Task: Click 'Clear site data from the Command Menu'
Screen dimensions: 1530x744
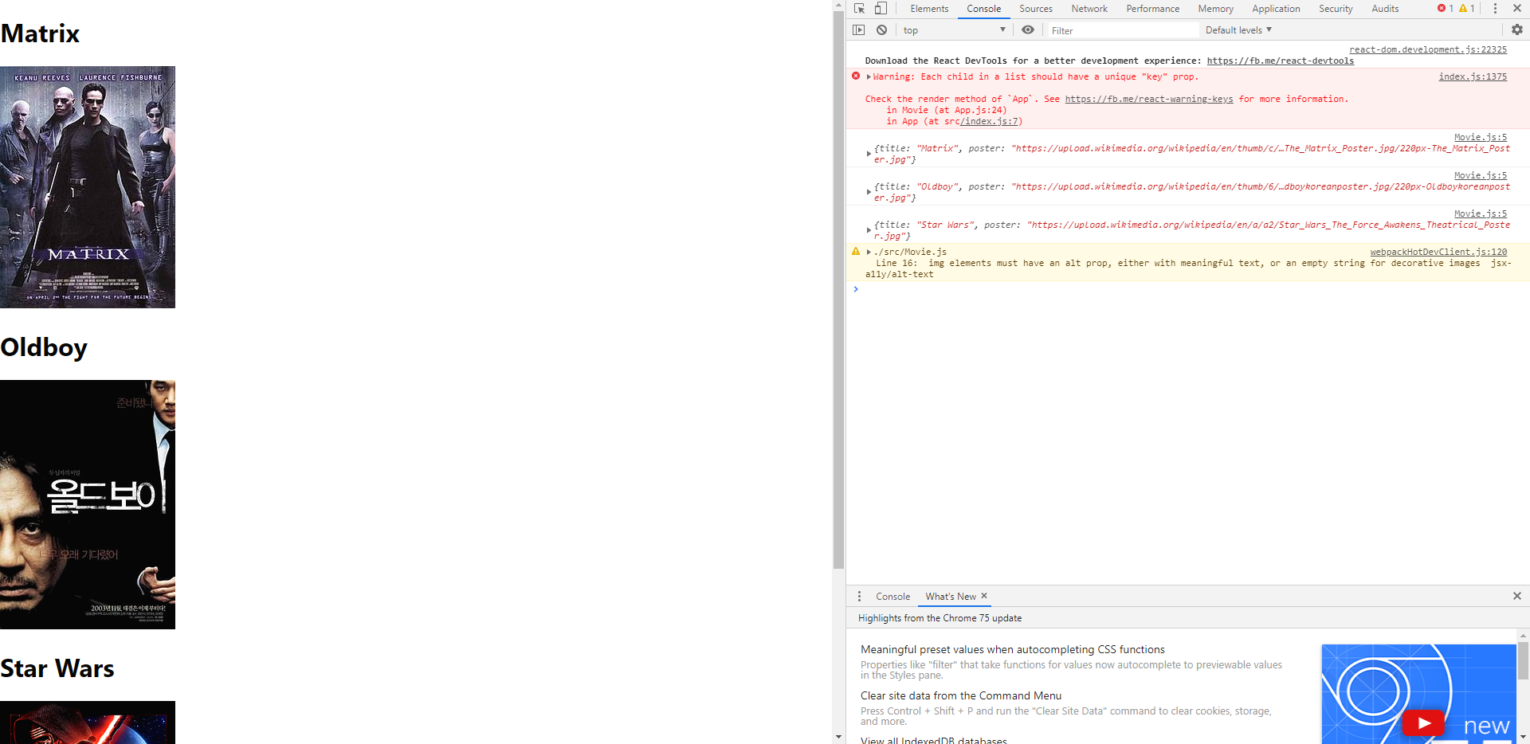Action: point(960,695)
